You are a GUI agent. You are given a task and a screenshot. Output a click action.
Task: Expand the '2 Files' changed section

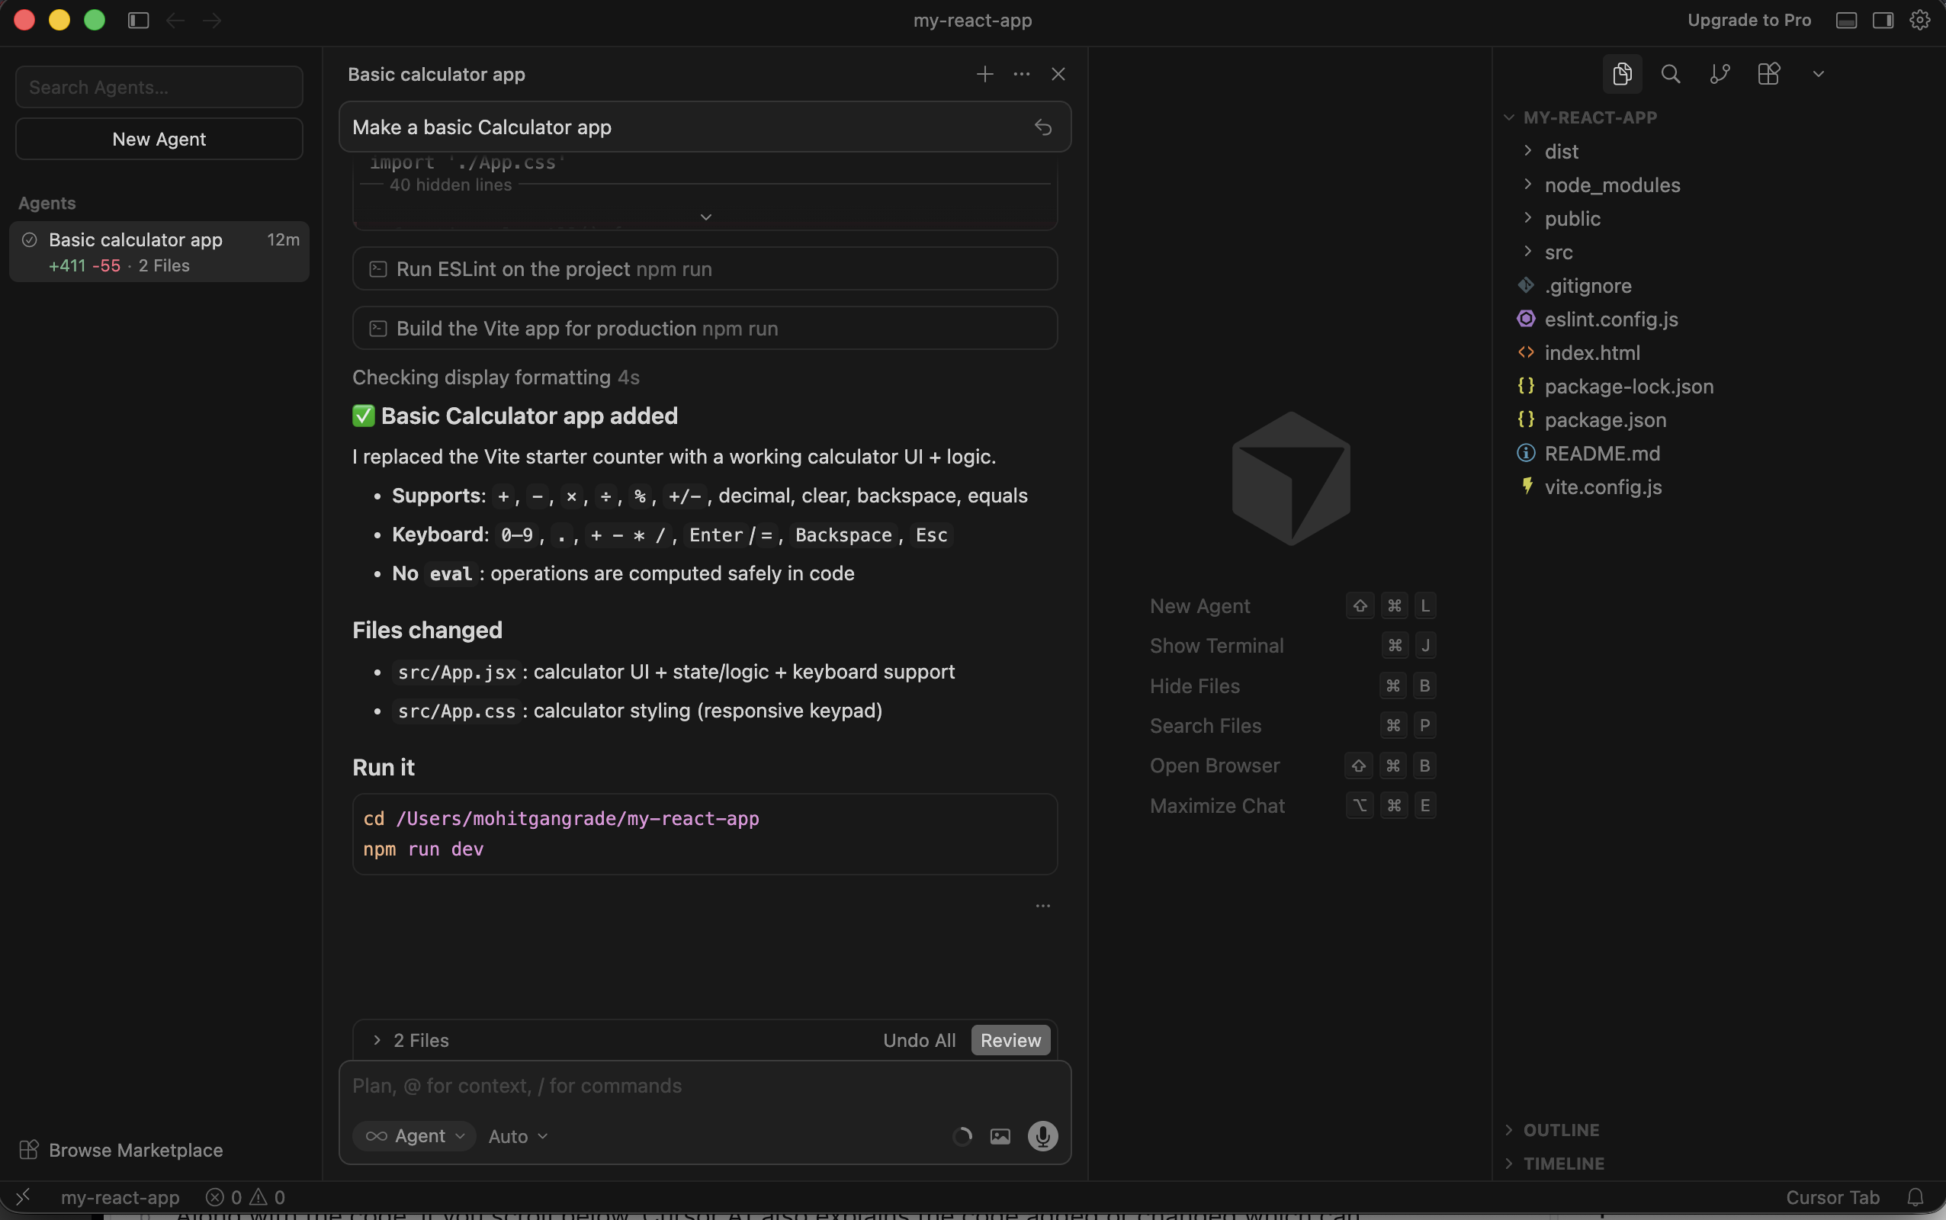tap(377, 1040)
